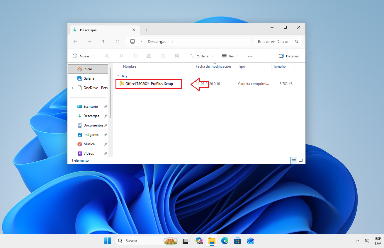Click the pin icon beside Vídeos
This screenshot has width=384, height=248.
point(106,153)
